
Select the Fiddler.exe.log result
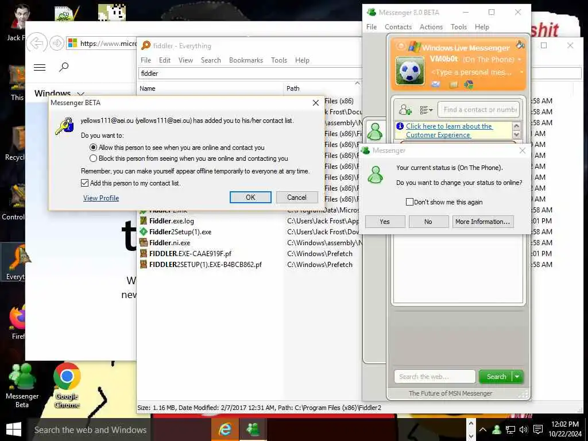[171, 221]
